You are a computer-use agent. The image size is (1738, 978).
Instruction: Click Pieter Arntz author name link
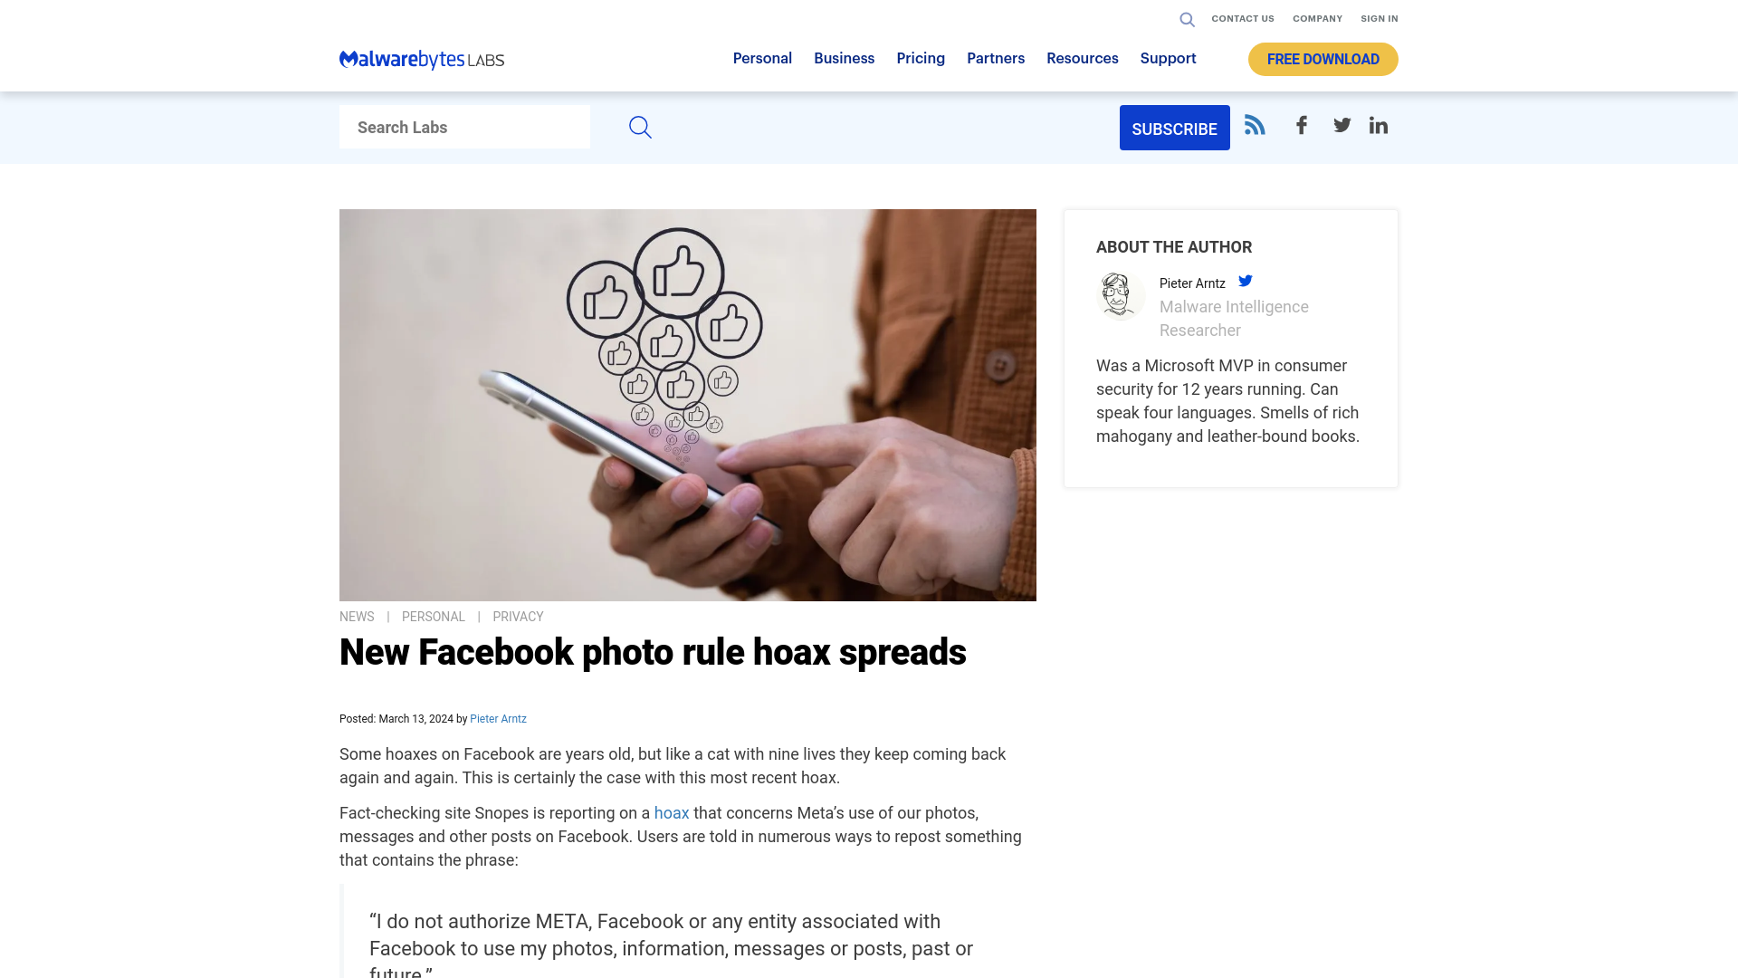point(498,718)
